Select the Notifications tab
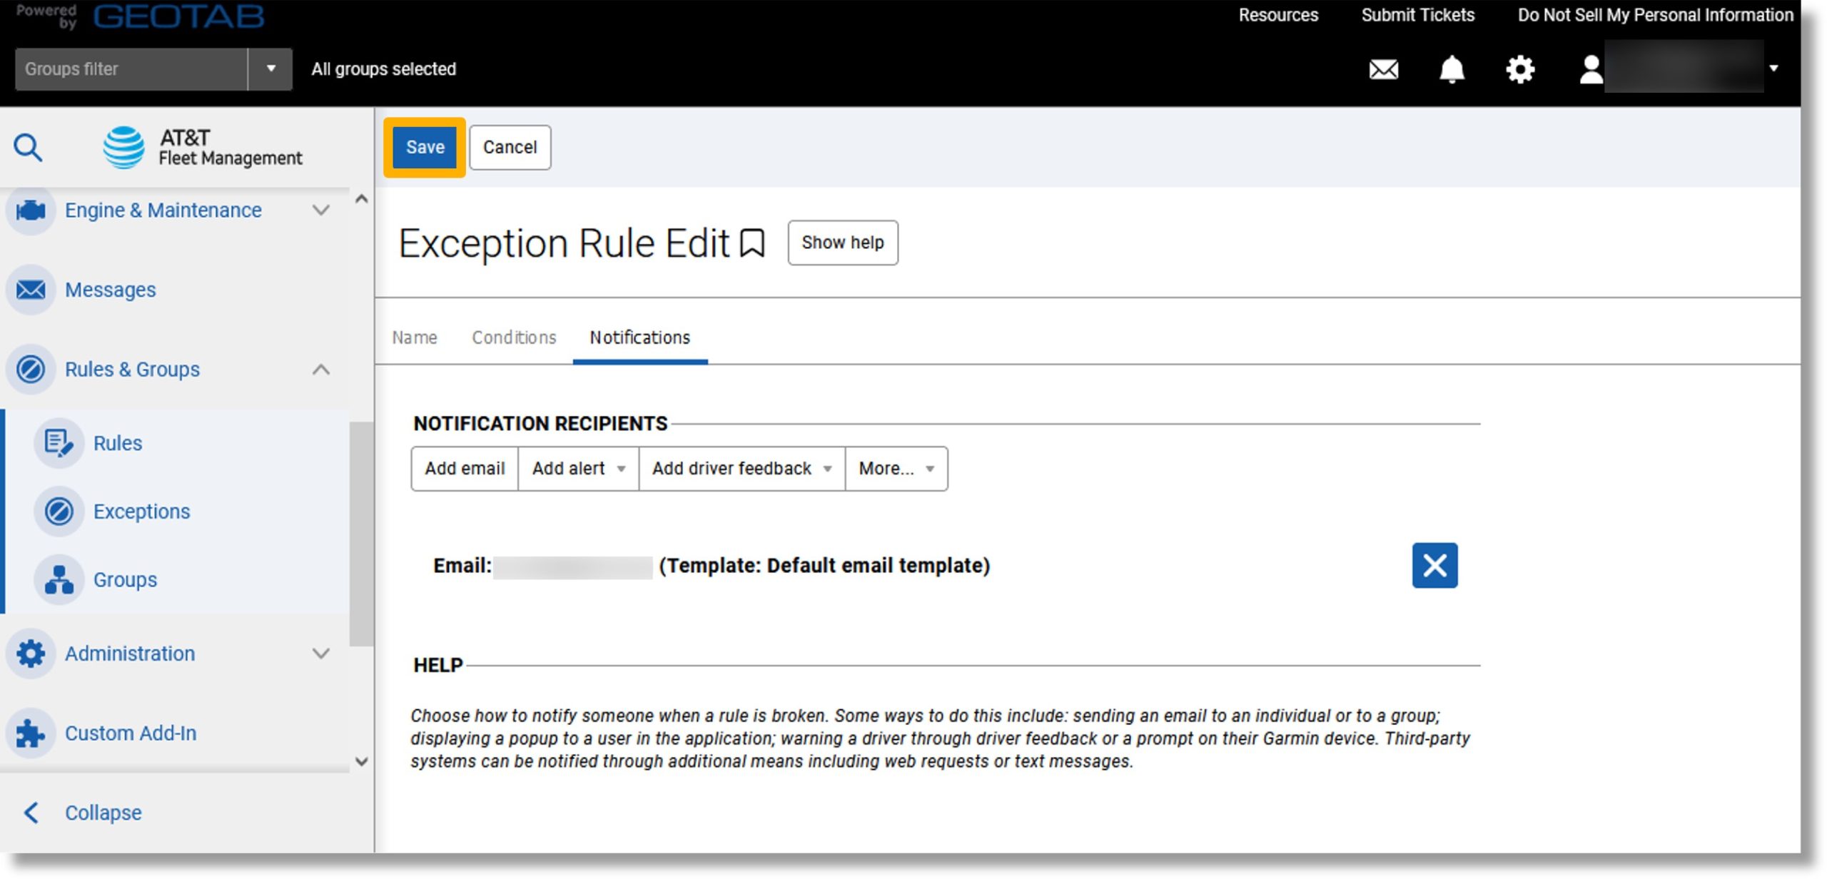The image size is (1827, 879). click(640, 337)
